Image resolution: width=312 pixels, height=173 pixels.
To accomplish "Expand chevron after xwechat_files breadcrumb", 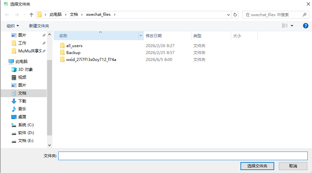I will (x=115, y=14).
